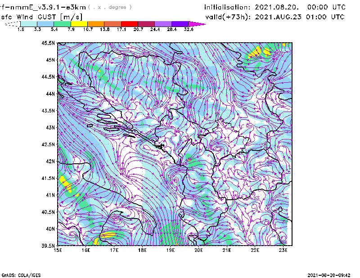Click the salmon 13.8–17.1 legend swatch
The width and height of the screenshot is (360, 278).
(113, 24)
